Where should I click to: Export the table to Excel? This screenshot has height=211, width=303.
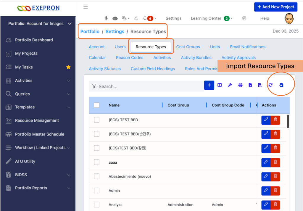pos(250,85)
